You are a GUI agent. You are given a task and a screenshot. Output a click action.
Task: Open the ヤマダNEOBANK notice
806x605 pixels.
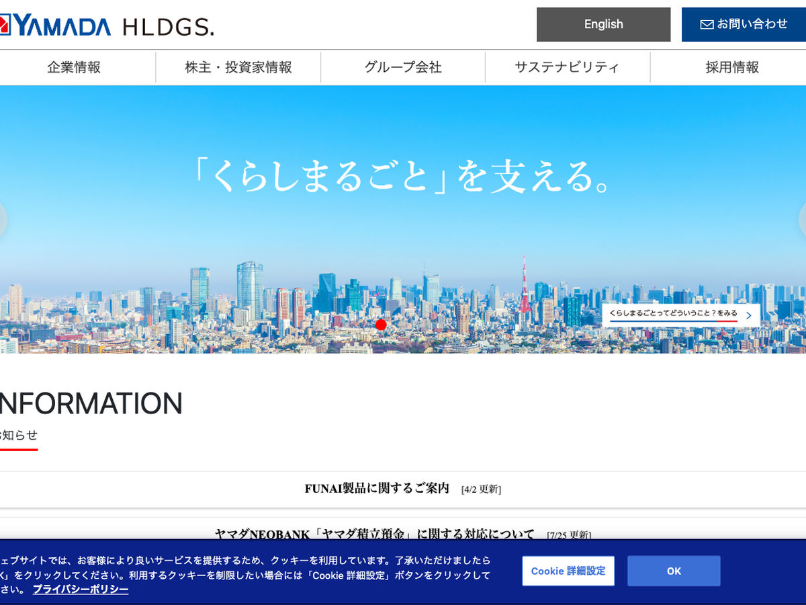point(375,534)
